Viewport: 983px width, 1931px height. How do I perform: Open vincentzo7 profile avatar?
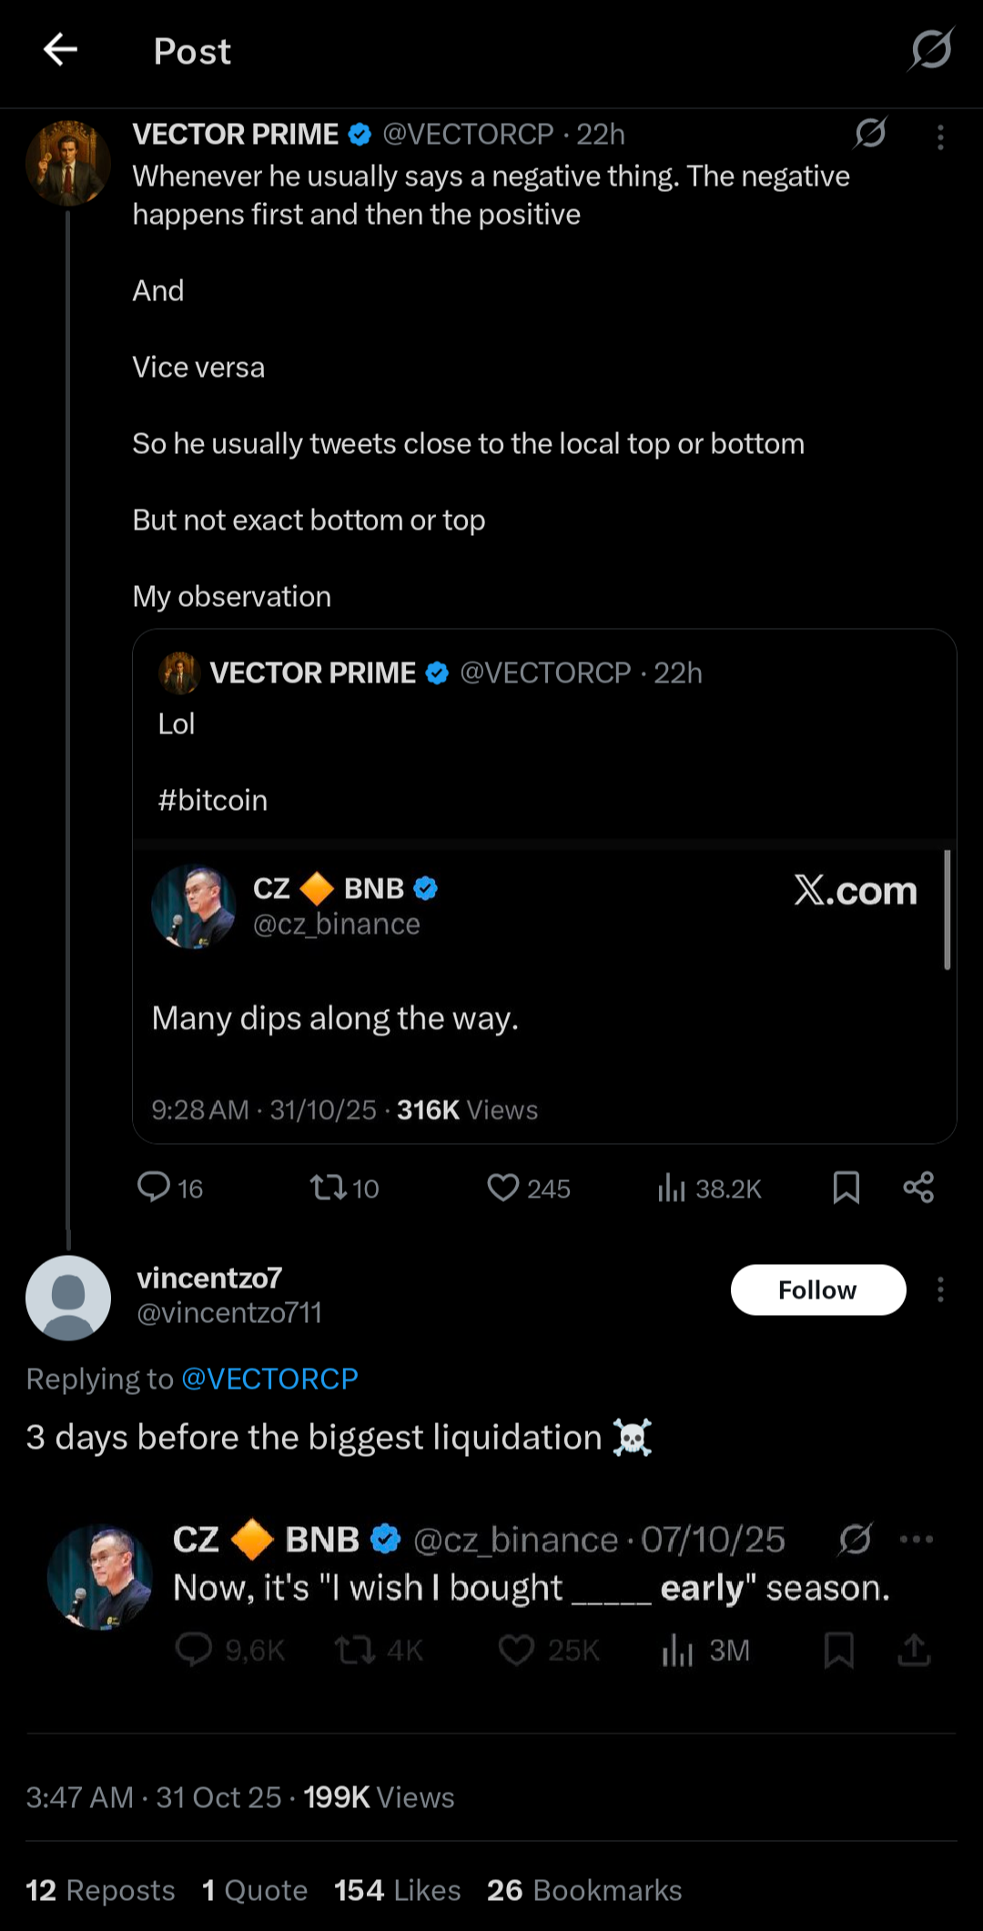(68, 1298)
